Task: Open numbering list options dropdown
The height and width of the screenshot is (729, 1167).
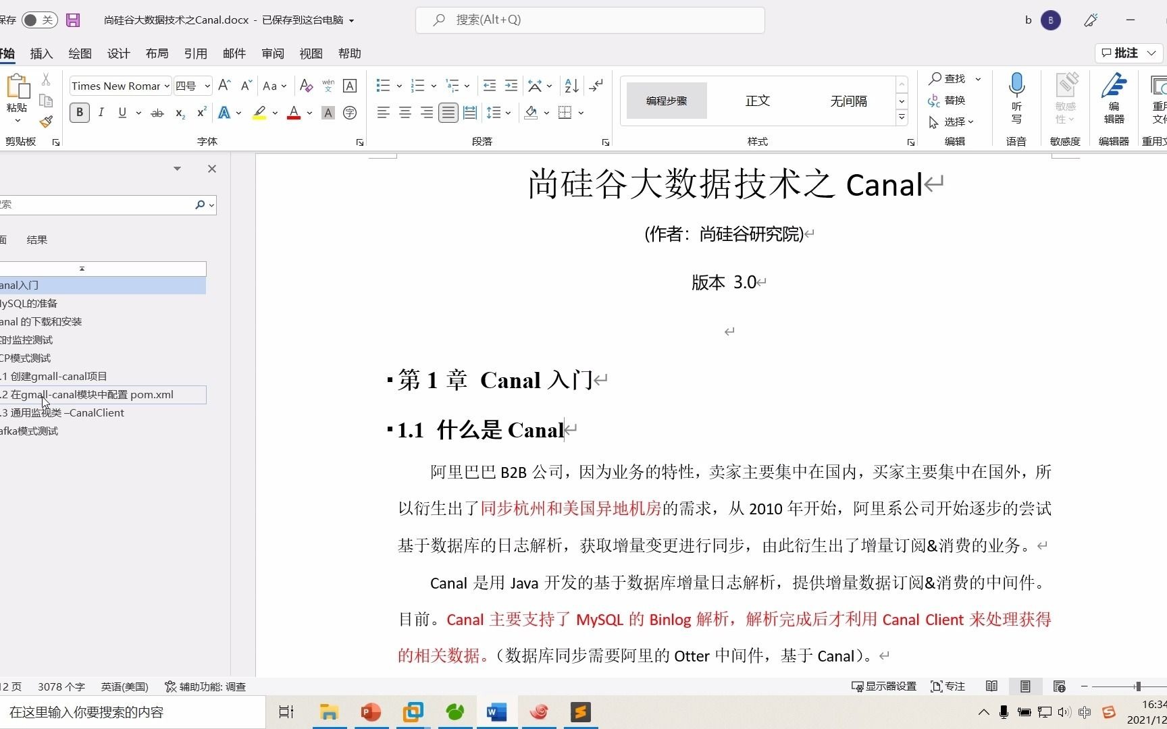Action: (434, 86)
